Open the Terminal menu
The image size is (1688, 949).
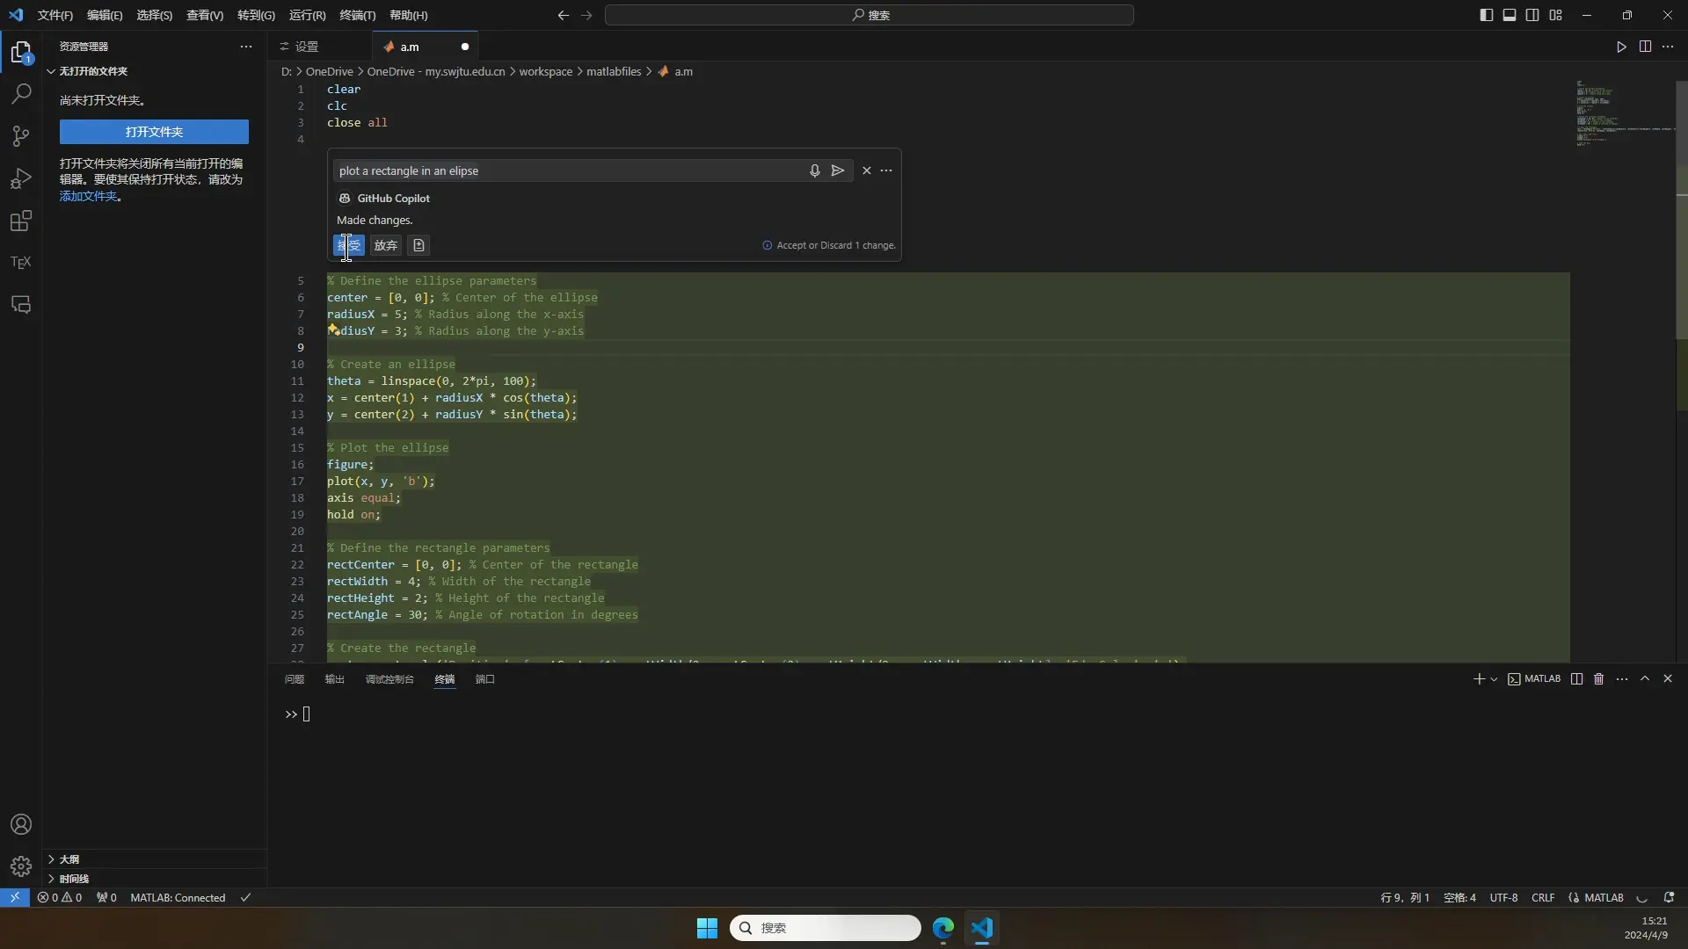pyautogui.click(x=358, y=15)
